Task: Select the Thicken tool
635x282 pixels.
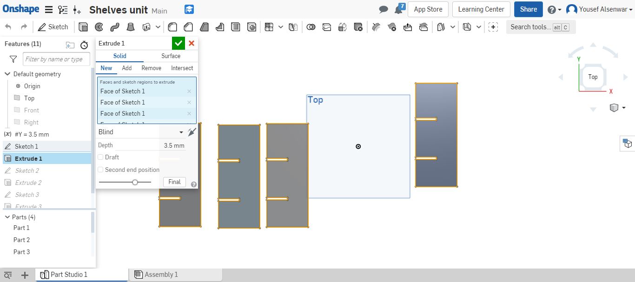Action: [147, 27]
